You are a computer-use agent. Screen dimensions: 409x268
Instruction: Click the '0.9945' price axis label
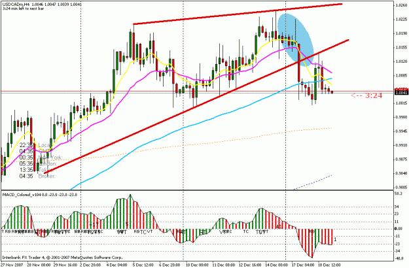(400, 131)
